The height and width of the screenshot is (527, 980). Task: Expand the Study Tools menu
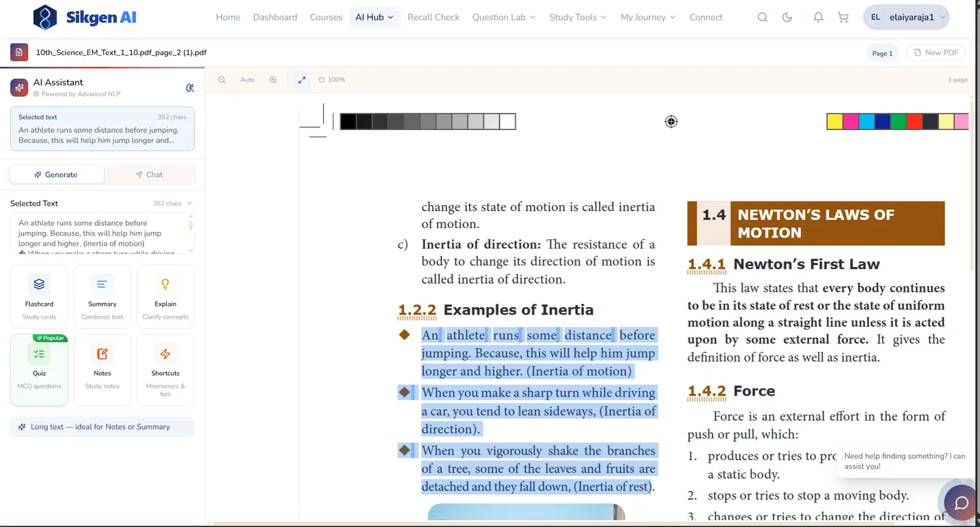[578, 17]
